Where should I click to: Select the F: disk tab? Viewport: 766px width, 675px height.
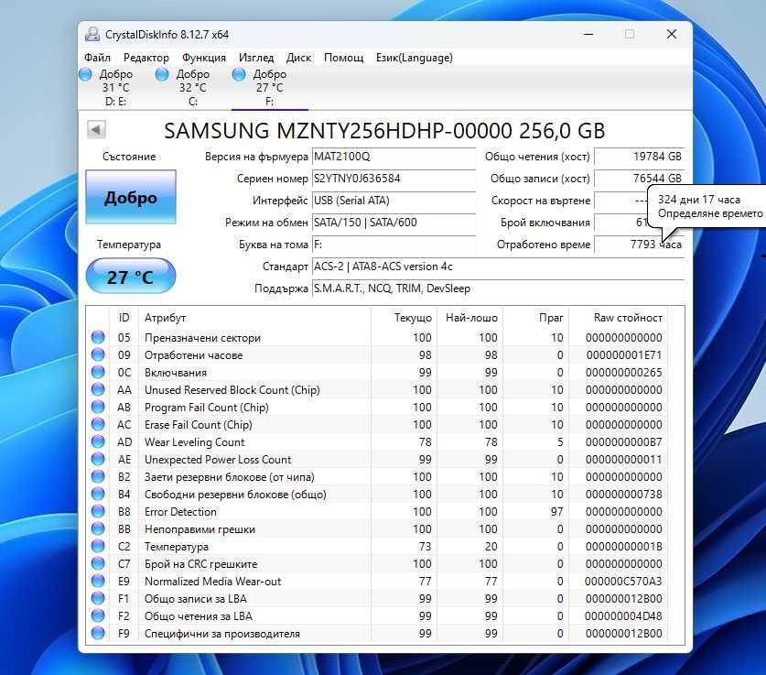pyautogui.click(x=269, y=88)
